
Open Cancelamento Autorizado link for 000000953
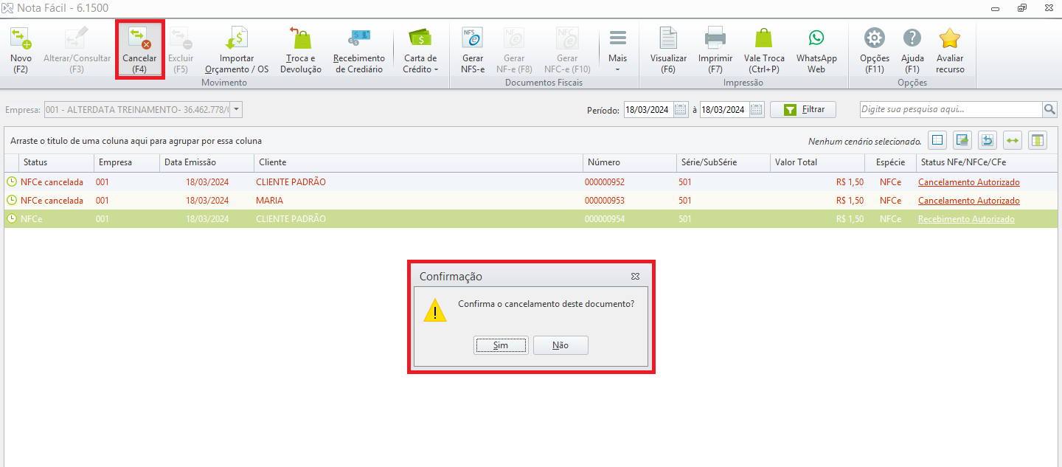point(968,201)
